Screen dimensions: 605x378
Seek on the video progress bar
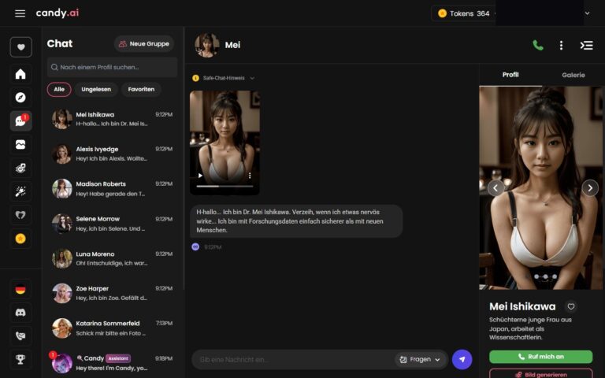[225, 187]
